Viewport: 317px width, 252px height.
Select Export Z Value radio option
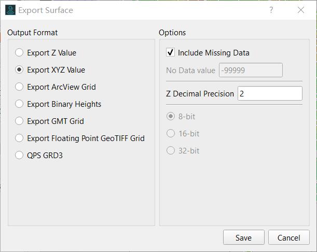point(19,53)
